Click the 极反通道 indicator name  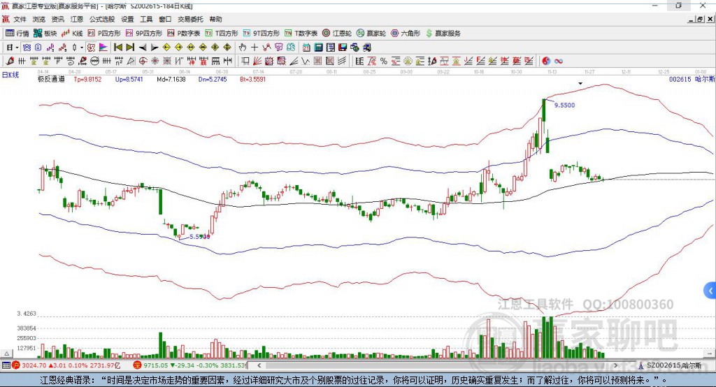51,79
